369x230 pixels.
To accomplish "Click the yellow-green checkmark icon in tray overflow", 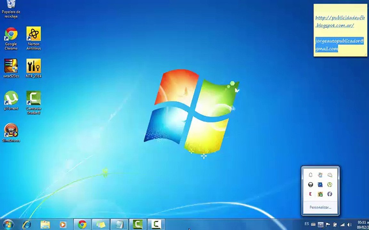I will coord(320,194).
